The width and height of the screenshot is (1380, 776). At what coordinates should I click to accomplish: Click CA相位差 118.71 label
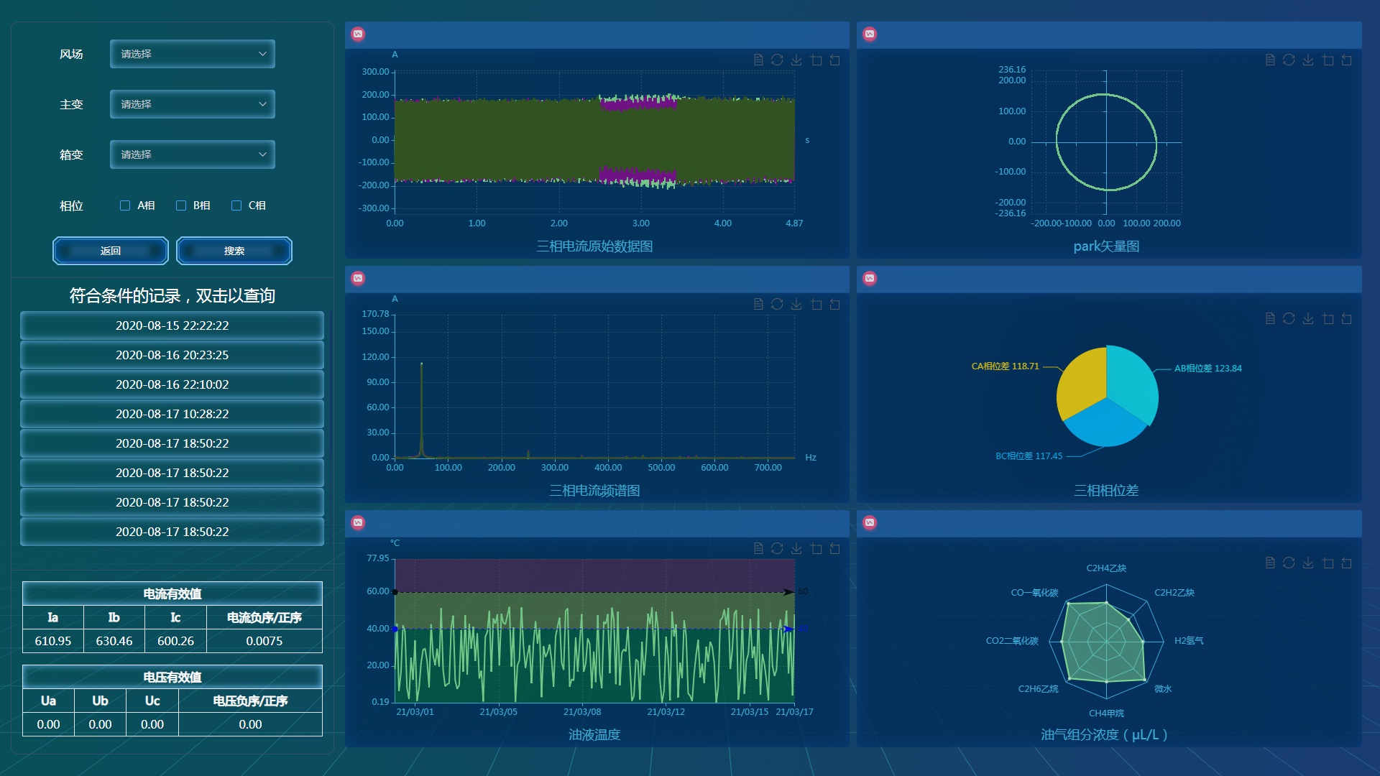(1005, 366)
